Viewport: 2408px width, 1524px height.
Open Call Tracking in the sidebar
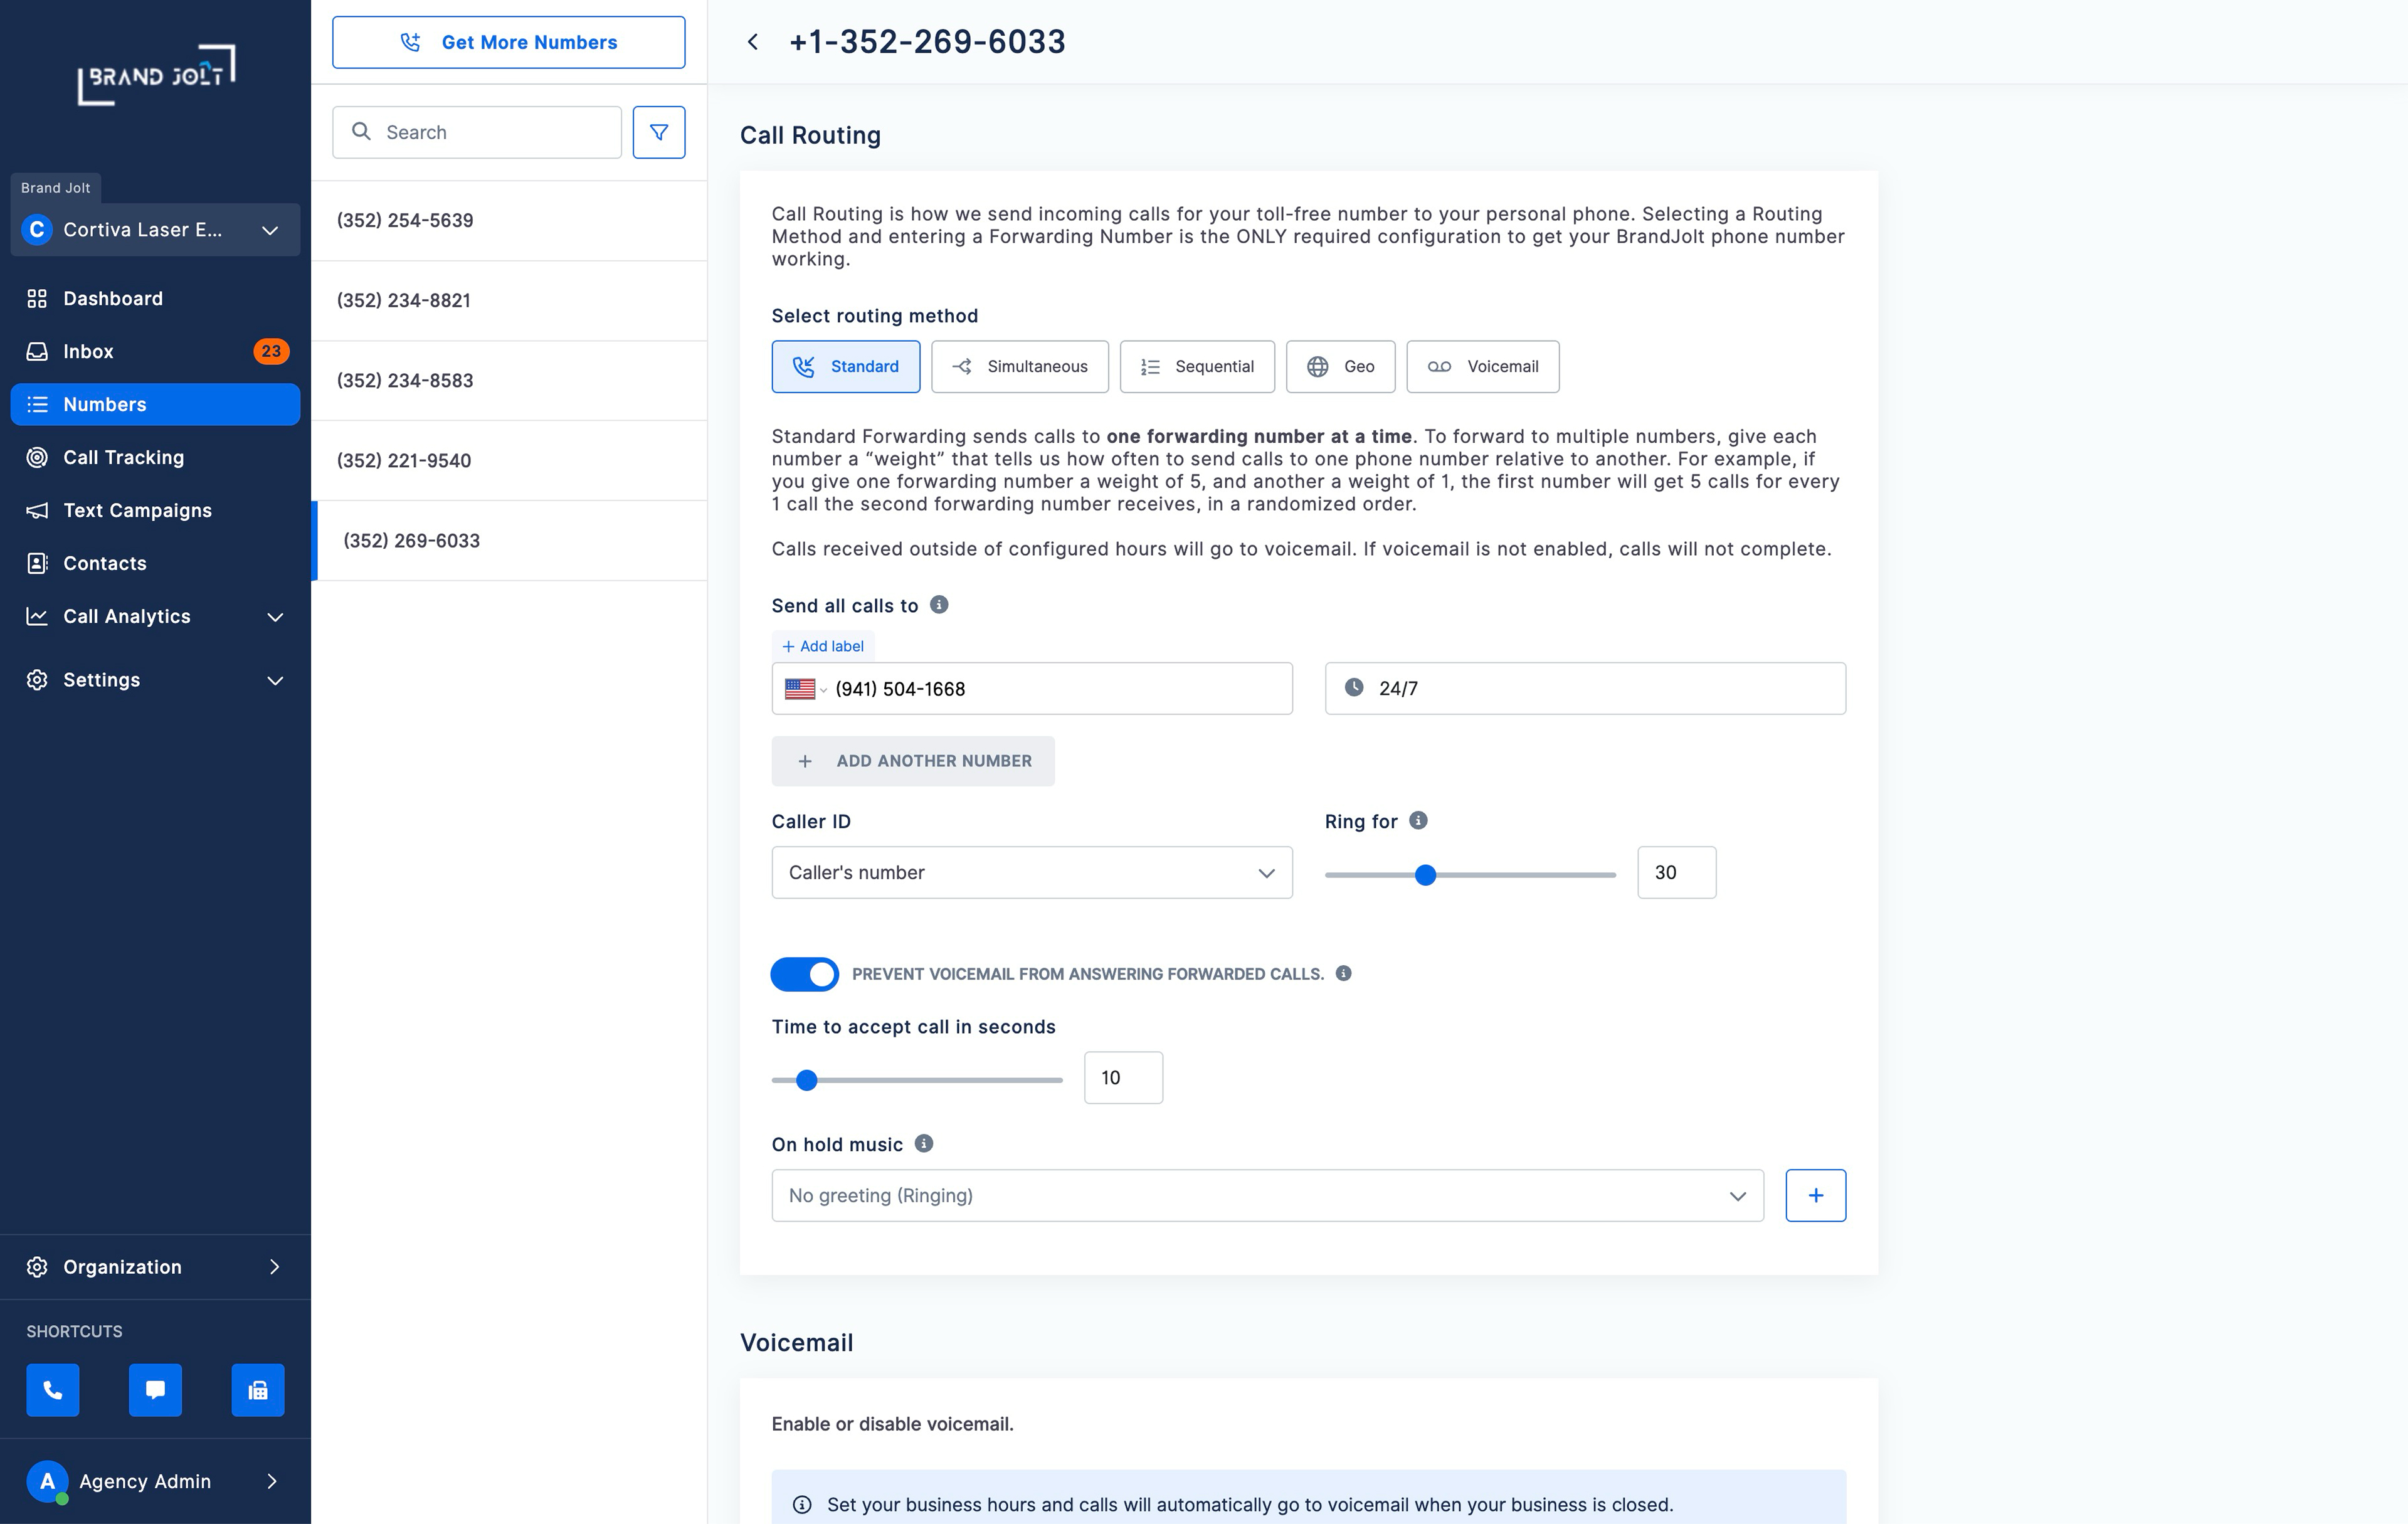click(x=123, y=457)
